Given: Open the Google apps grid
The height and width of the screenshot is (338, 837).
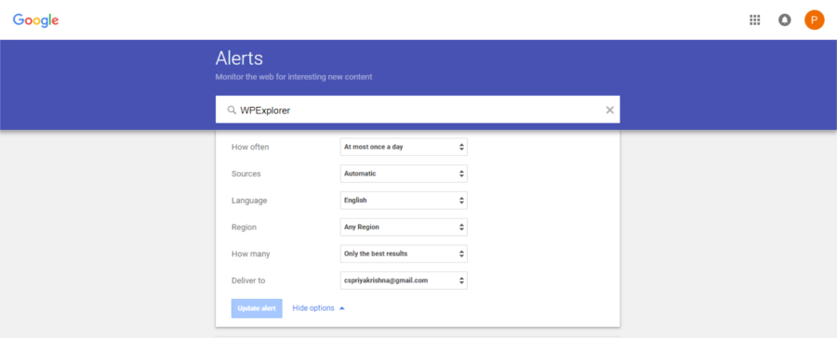Looking at the screenshot, I should pos(754,20).
